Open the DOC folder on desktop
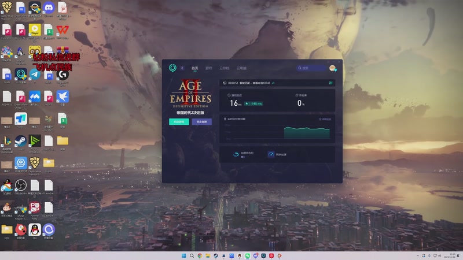 (7, 229)
